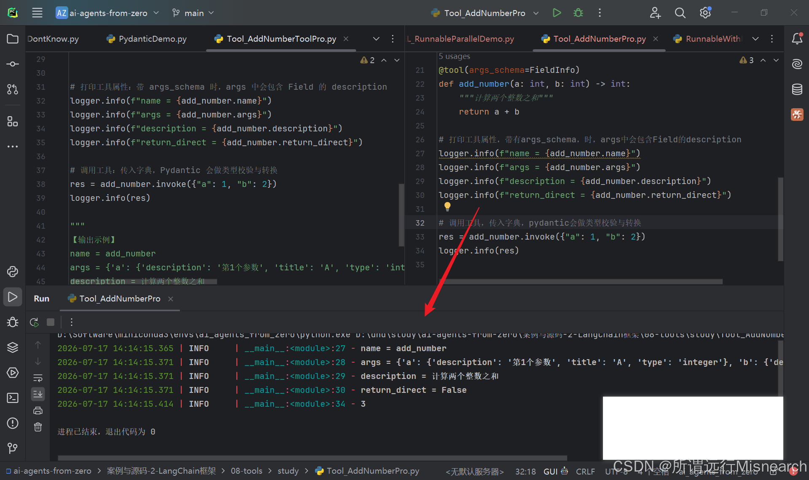Show quick-fix lightbulb on line 31
Screen dimensions: 809x480
447,206
